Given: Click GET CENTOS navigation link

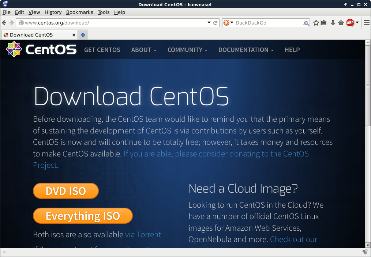Looking at the screenshot, I should pyautogui.click(x=102, y=50).
